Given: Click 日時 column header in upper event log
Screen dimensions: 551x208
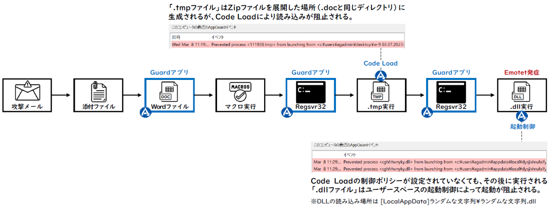Looking at the screenshot, I should click(176, 37).
